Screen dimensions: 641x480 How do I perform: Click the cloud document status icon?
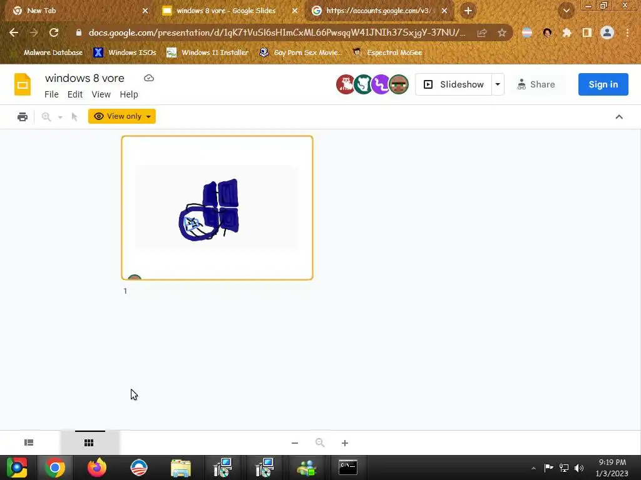click(x=149, y=78)
